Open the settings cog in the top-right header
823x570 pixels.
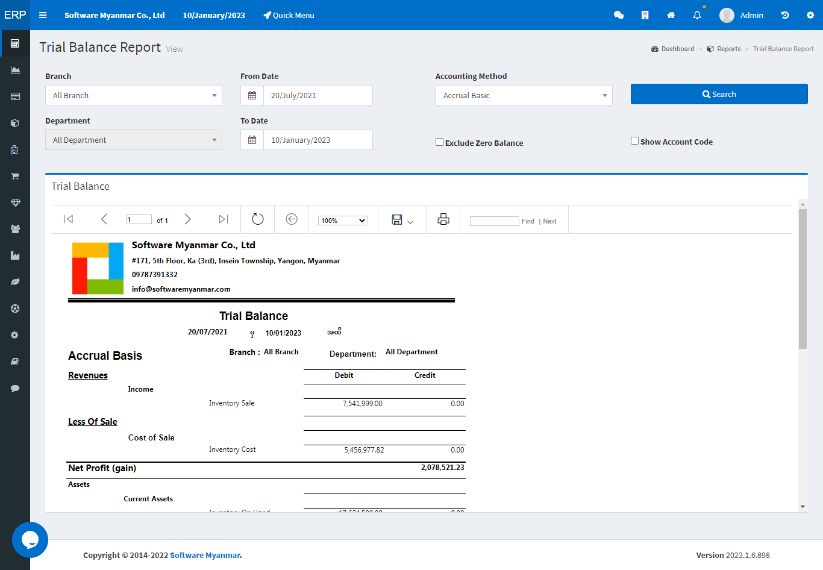[810, 15]
